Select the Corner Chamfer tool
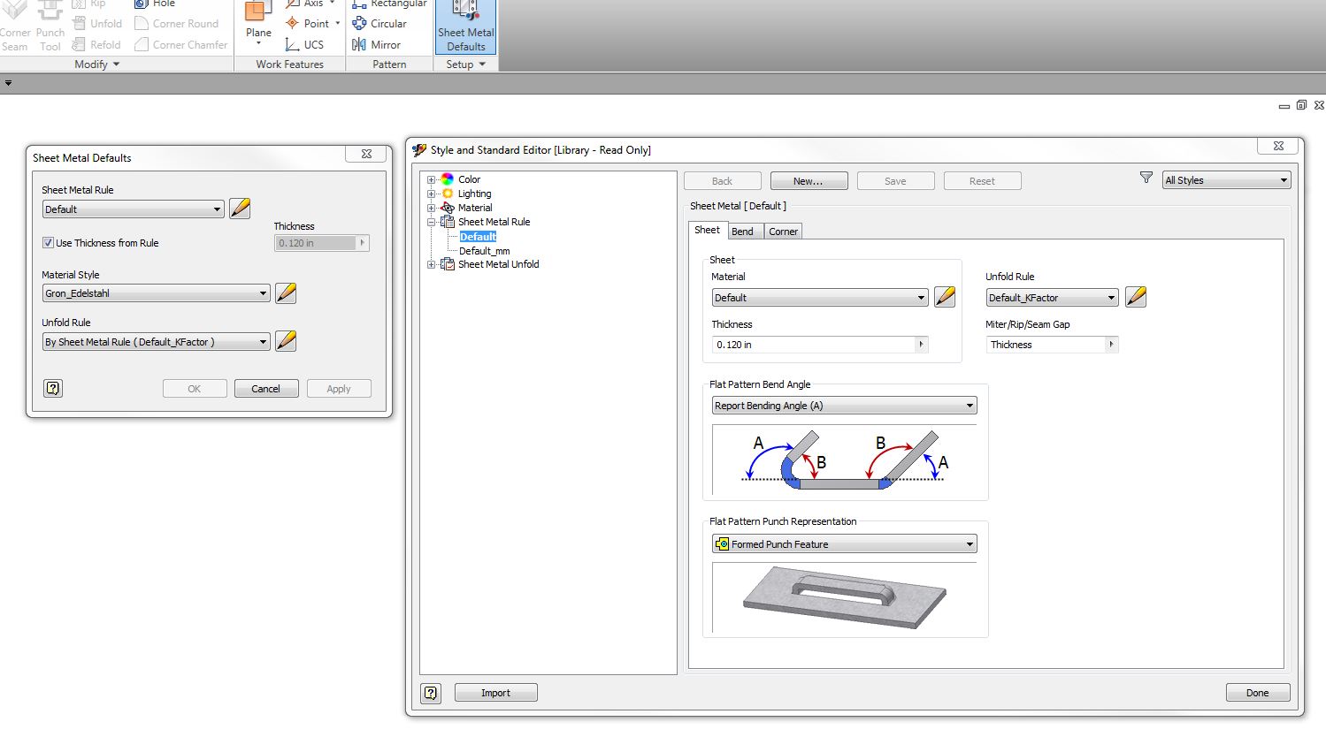The height and width of the screenshot is (752, 1326). coord(180,44)
